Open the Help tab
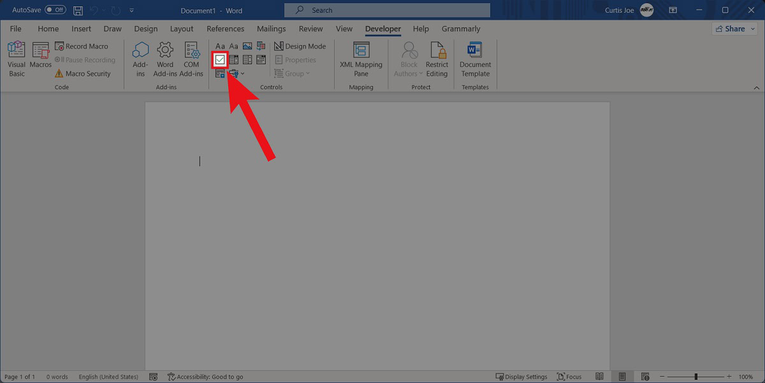 pyautogui.click(x=421, y=29)
